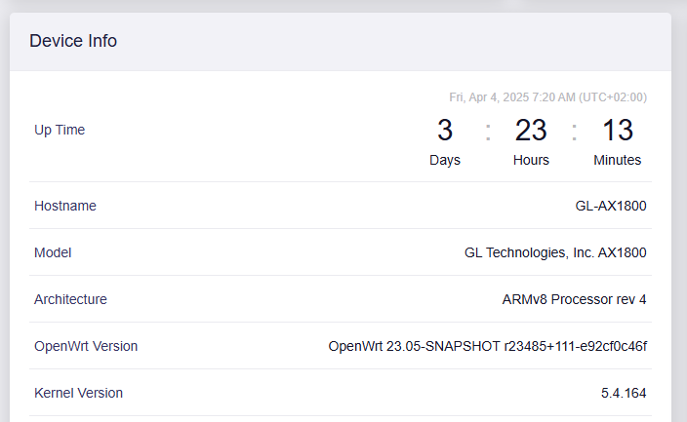
Task: Select the uptime minutes value 13
Action: click(x=618, y=130)
